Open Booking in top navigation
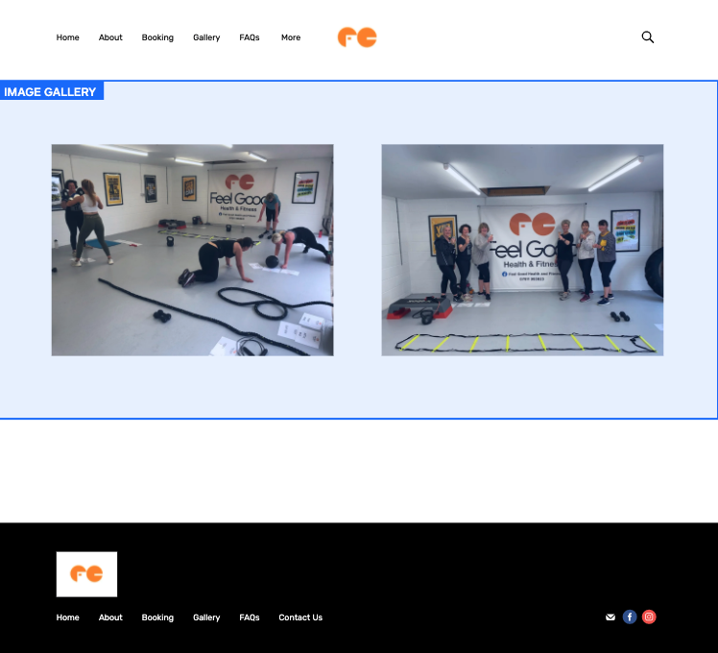Screen dimensions: 718x653 pyautogui.click(x=157, y=37)
